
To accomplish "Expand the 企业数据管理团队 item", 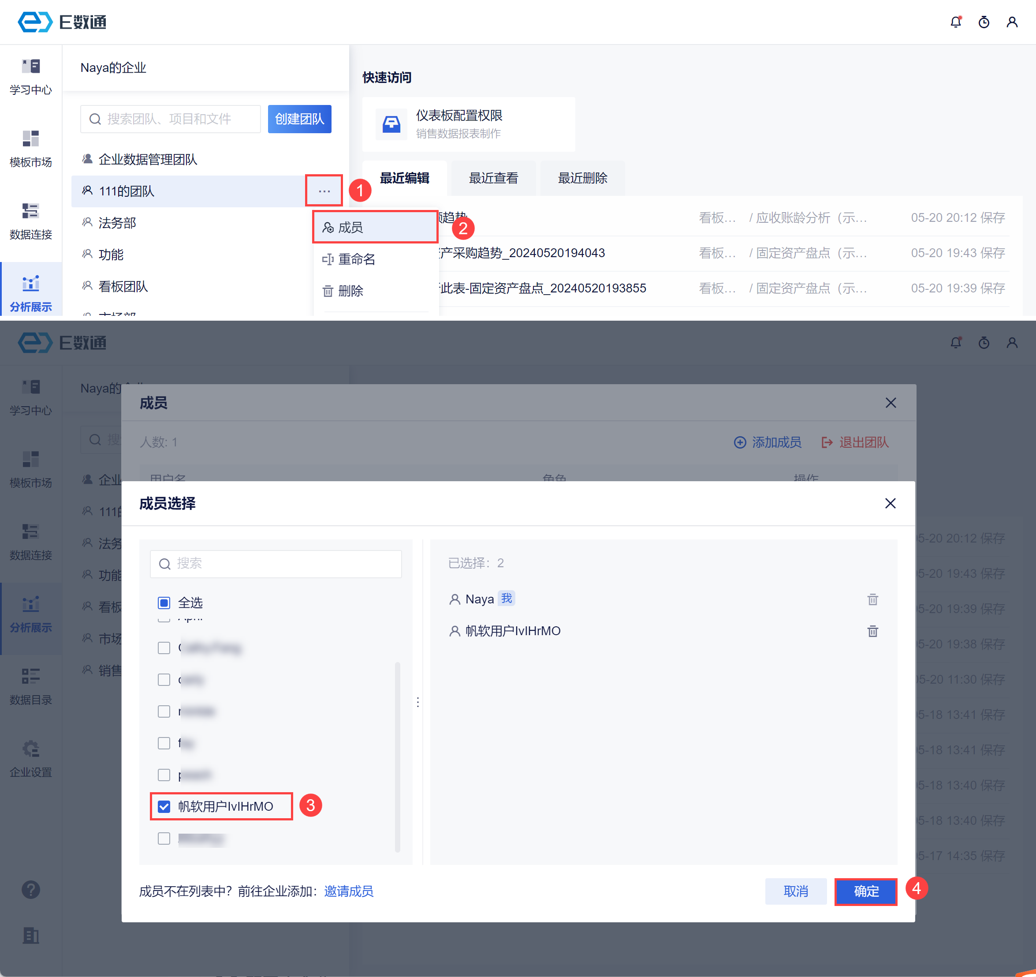I will point(148,160).
